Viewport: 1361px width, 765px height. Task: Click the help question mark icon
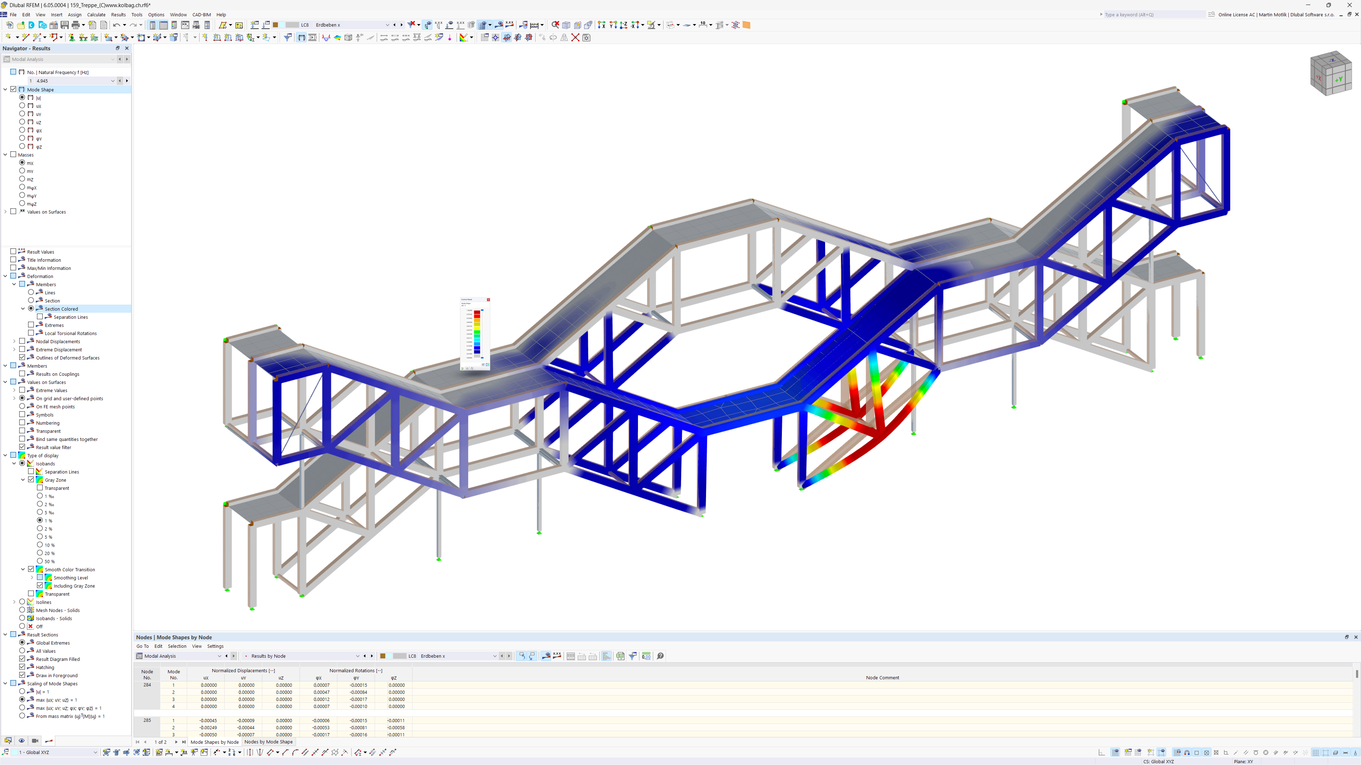[x=660, y=656]
